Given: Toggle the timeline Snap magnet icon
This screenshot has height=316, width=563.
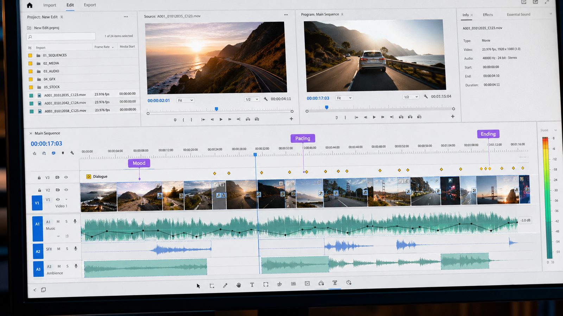Looking at the screenshot, I should 44,153.
